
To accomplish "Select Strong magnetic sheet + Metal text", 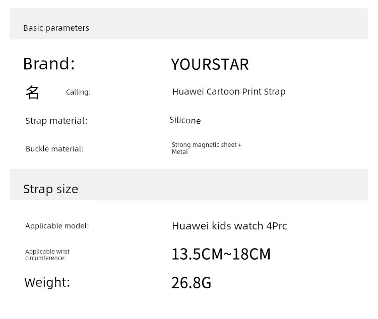I will [207, 148].
